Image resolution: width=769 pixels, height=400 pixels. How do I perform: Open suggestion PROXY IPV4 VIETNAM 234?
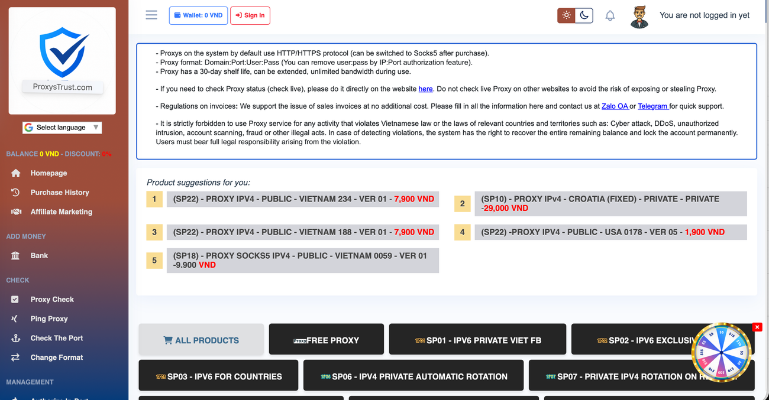pos(303,199)
